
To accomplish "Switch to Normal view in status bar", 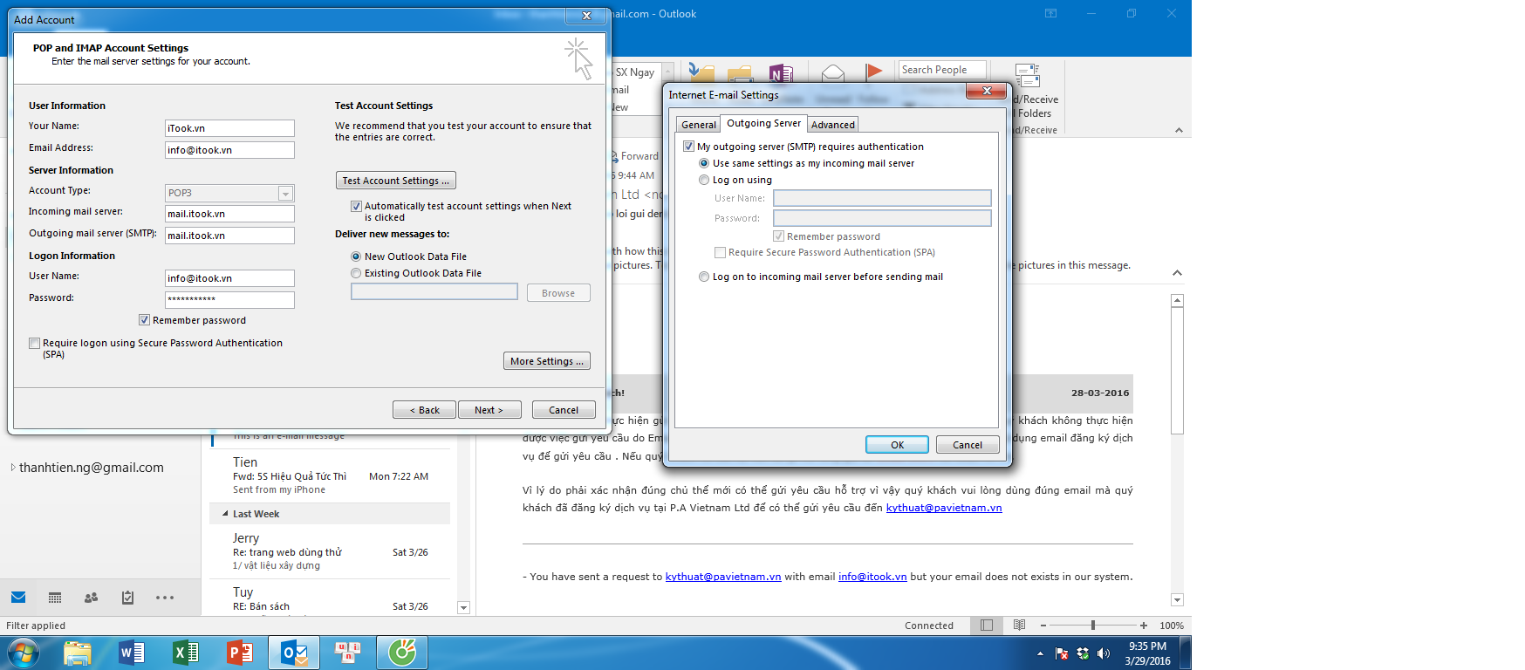I will (987, 626).
